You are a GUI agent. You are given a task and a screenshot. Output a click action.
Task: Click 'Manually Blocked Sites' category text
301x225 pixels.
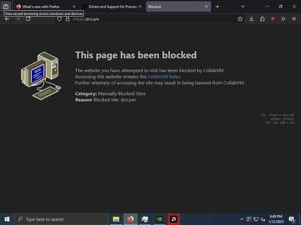(122, 93)
